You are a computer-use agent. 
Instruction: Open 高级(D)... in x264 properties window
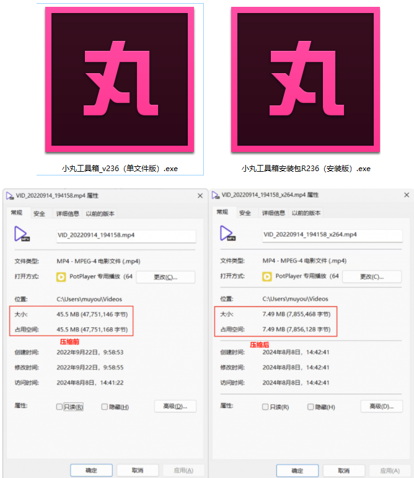point(381,406)
